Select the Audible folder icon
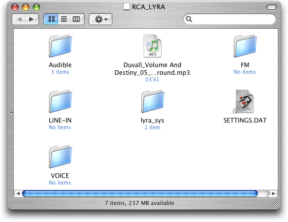 tap(61, 46)
